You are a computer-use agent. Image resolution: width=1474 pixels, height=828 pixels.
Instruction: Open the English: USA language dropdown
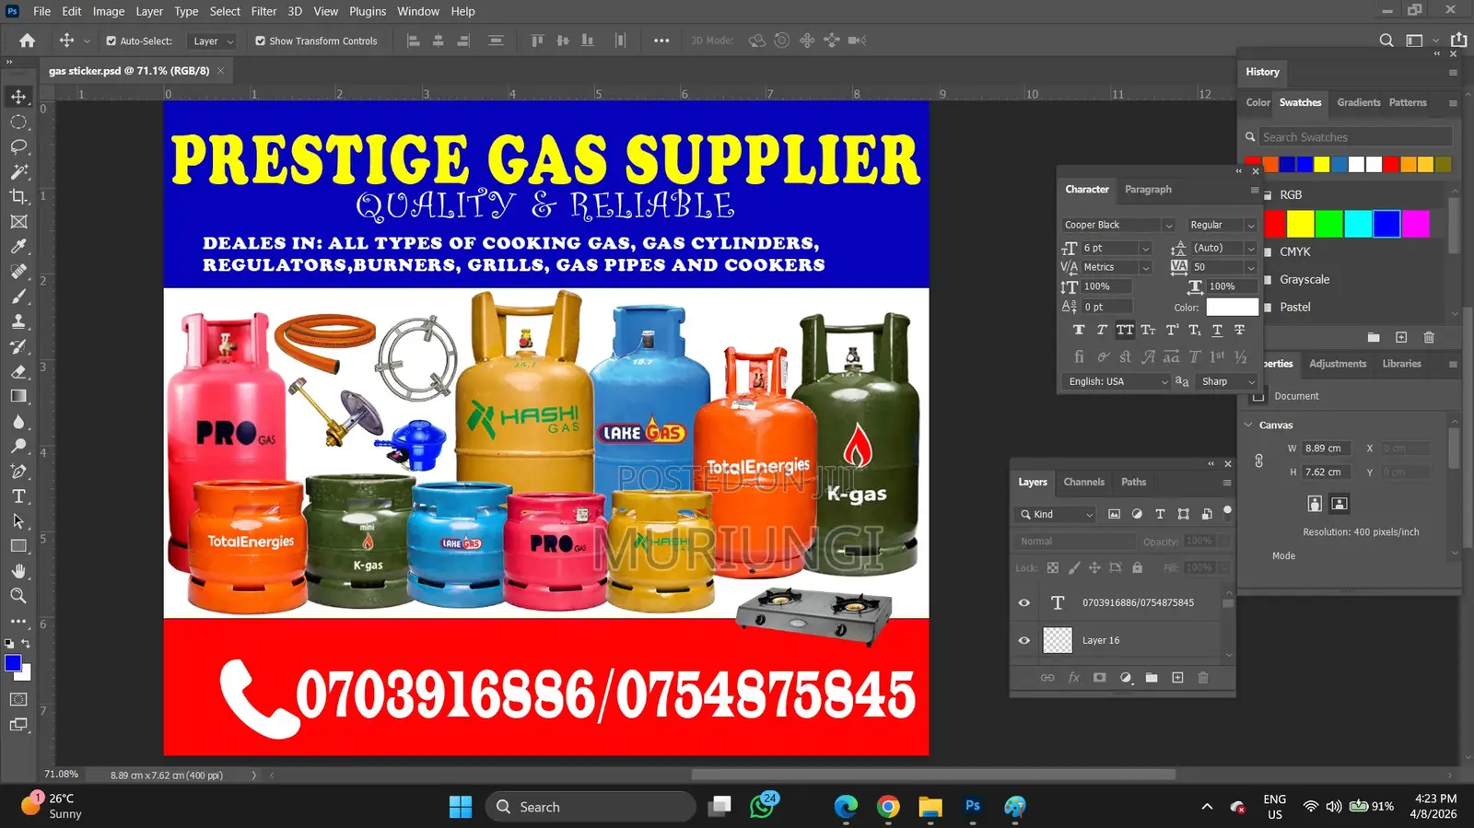coord(1117,381)
